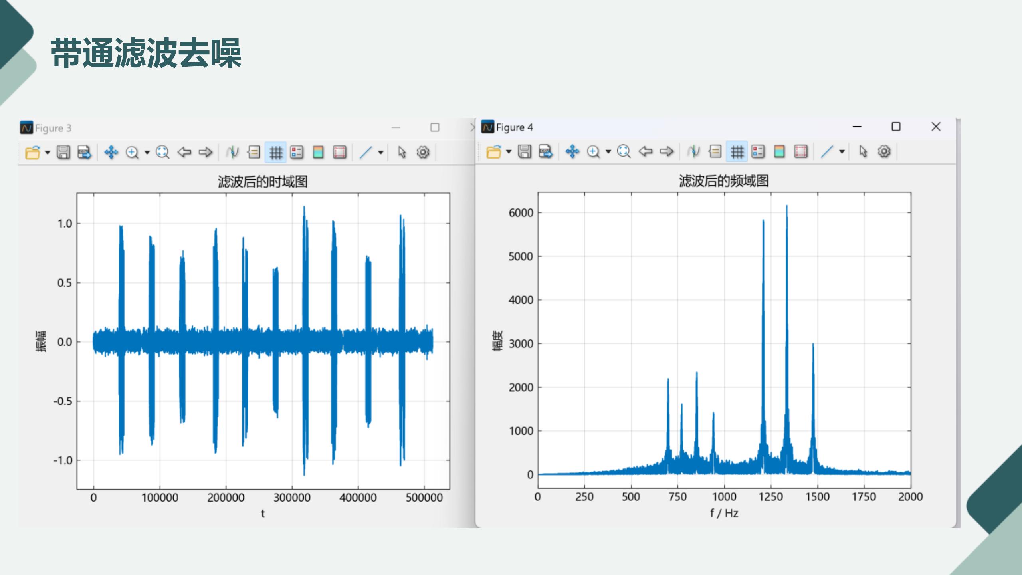
Task: Toggle the grid button in Figure 3
Action: (x=275, y=152)
